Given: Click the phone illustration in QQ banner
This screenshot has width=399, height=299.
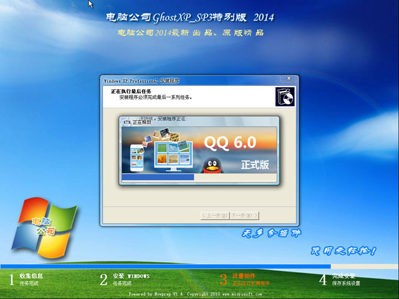Looking at the screenshot, I should click(x=137, y=158).
